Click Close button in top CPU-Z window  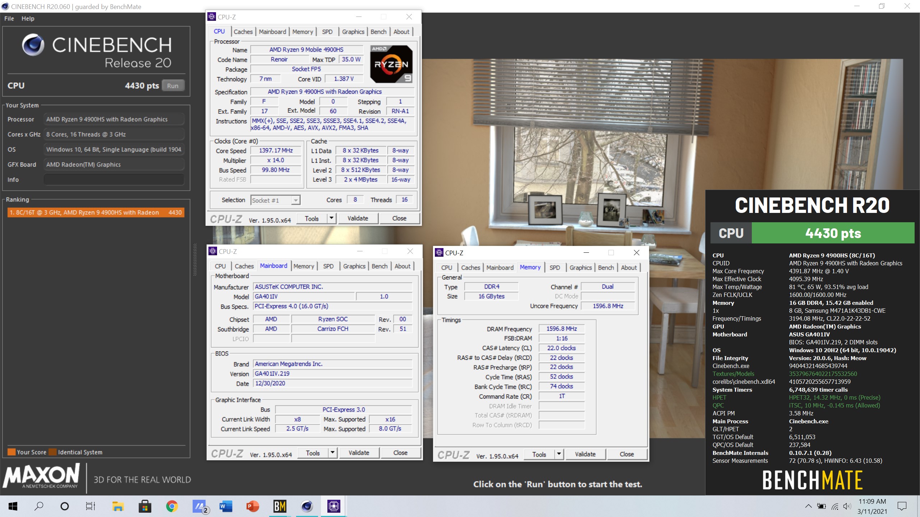[399, 218]
